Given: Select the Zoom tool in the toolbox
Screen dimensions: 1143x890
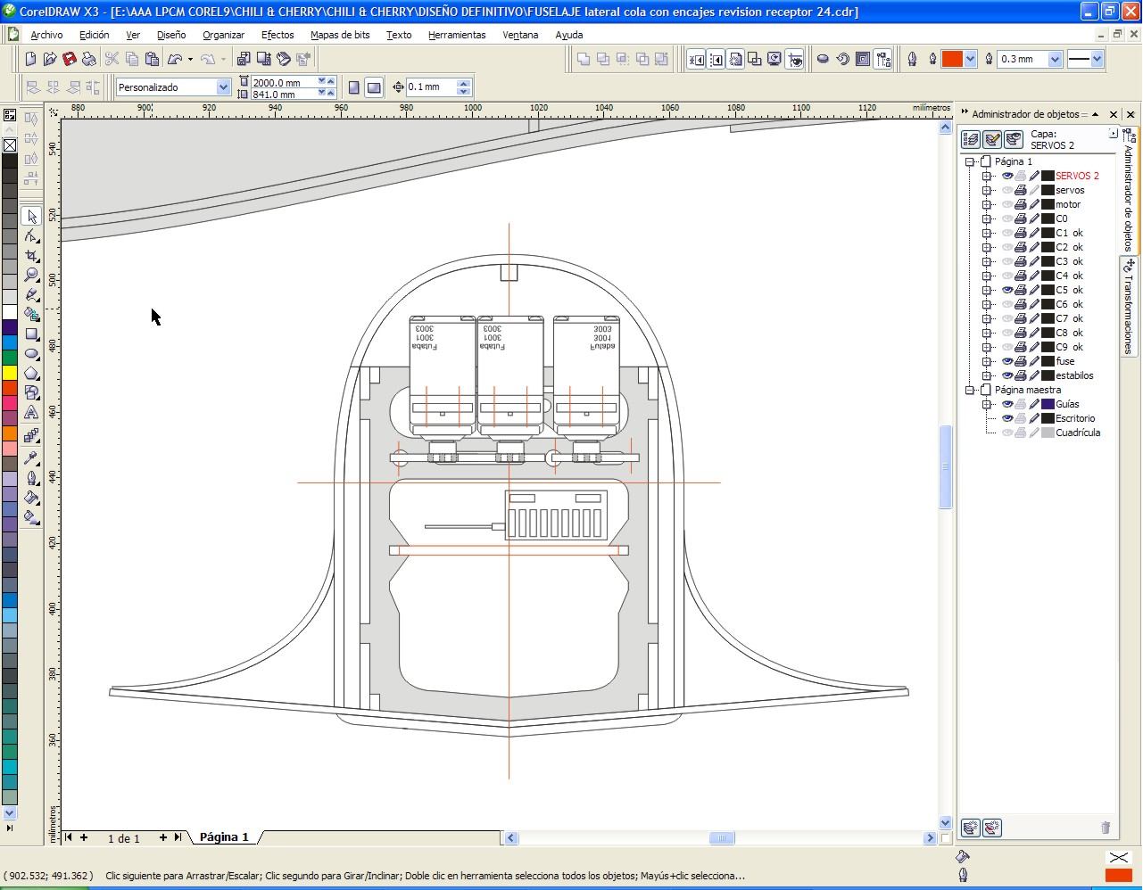Looking at the screenshot, I should pos(32,276).
